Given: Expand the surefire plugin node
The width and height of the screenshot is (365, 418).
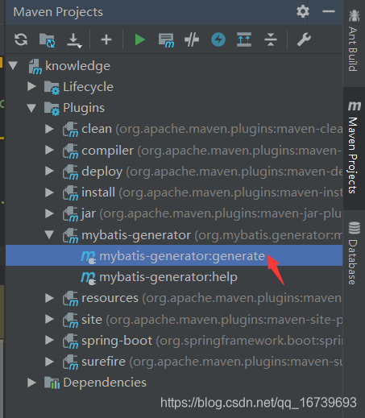Looking at the screenshot, I should [x=49, y=362].
